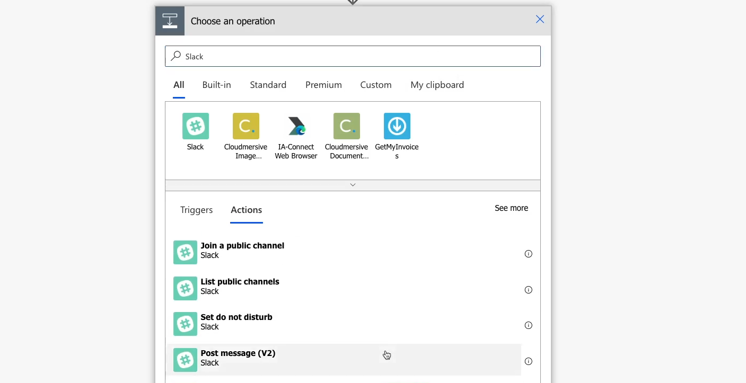This screenshot has height=383, width=746.
Task: Switch to the All tab
Action: (x=179, y=85)
